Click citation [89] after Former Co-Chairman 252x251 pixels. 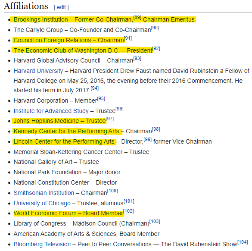click(137, 17)
